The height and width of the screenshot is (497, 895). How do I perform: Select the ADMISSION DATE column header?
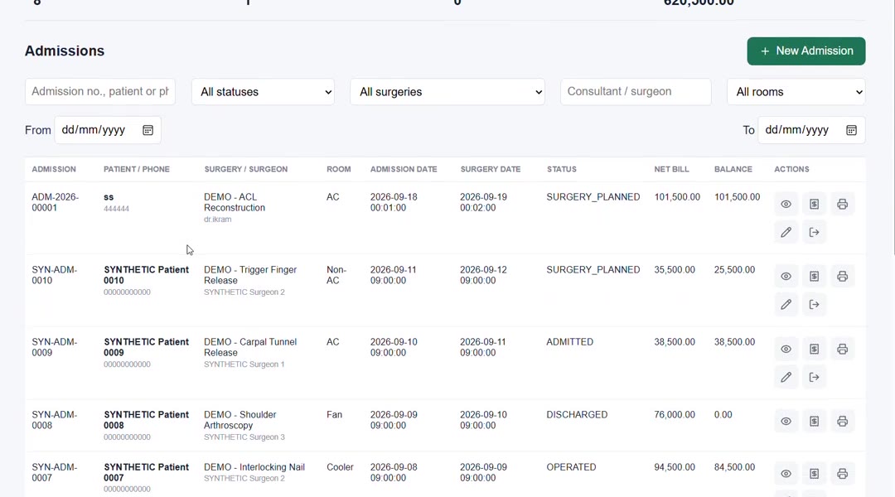[x=404, y=170]
